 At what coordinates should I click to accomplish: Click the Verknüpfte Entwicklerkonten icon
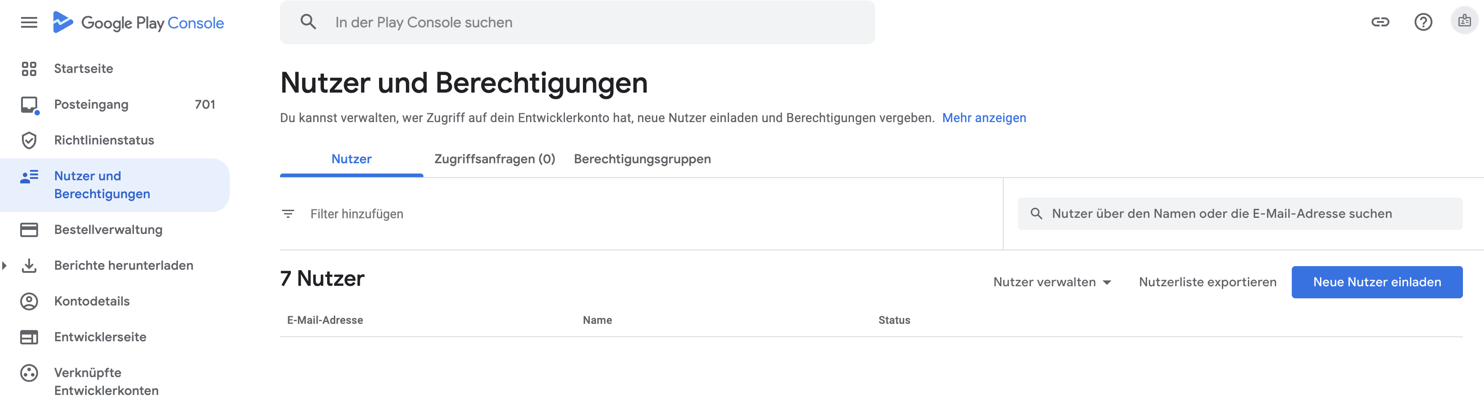tap(29, 373)
